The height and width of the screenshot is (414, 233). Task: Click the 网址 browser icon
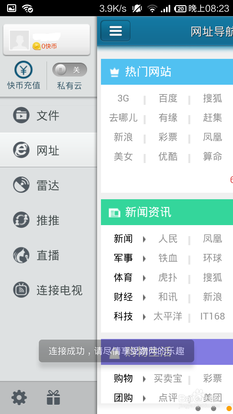tap(21, 150)
